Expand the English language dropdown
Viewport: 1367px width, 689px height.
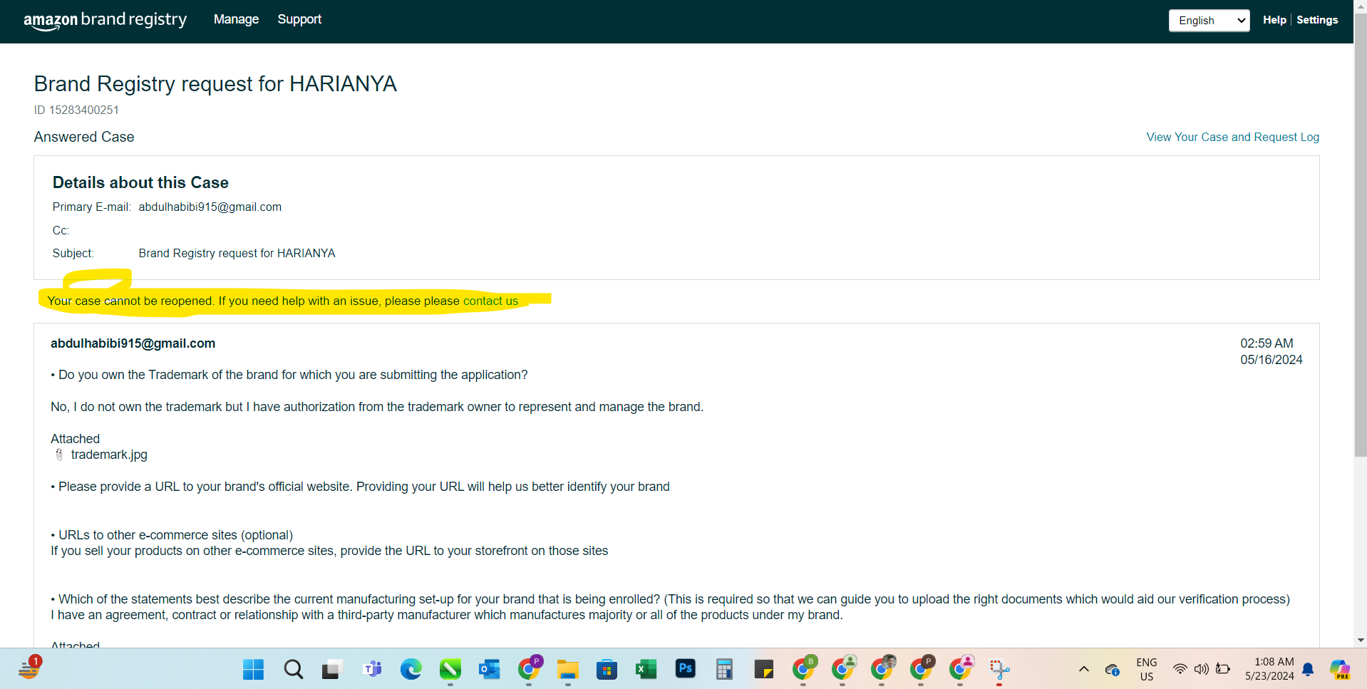pos(1209,21)
